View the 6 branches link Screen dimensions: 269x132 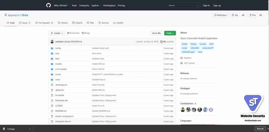point(74,33)
